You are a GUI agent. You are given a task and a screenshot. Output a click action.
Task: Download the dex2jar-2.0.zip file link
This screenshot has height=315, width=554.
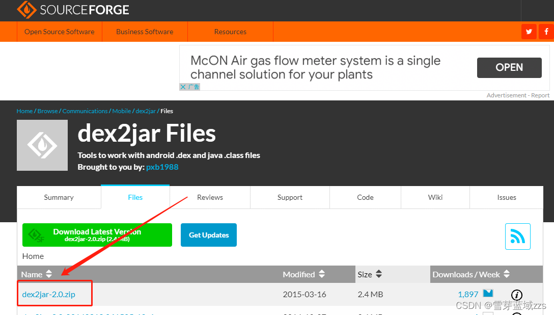pyautogui.click(x=49, y=294)
